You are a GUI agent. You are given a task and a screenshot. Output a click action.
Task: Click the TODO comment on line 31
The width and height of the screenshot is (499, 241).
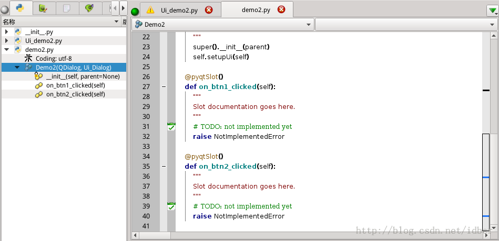coord(242,127)
